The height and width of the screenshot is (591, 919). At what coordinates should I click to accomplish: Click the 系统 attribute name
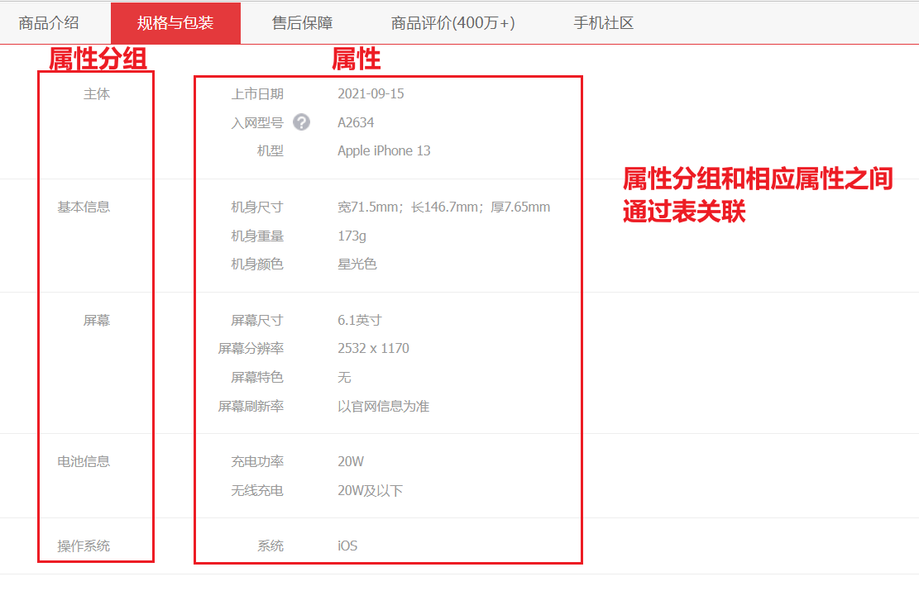(270, 546)
